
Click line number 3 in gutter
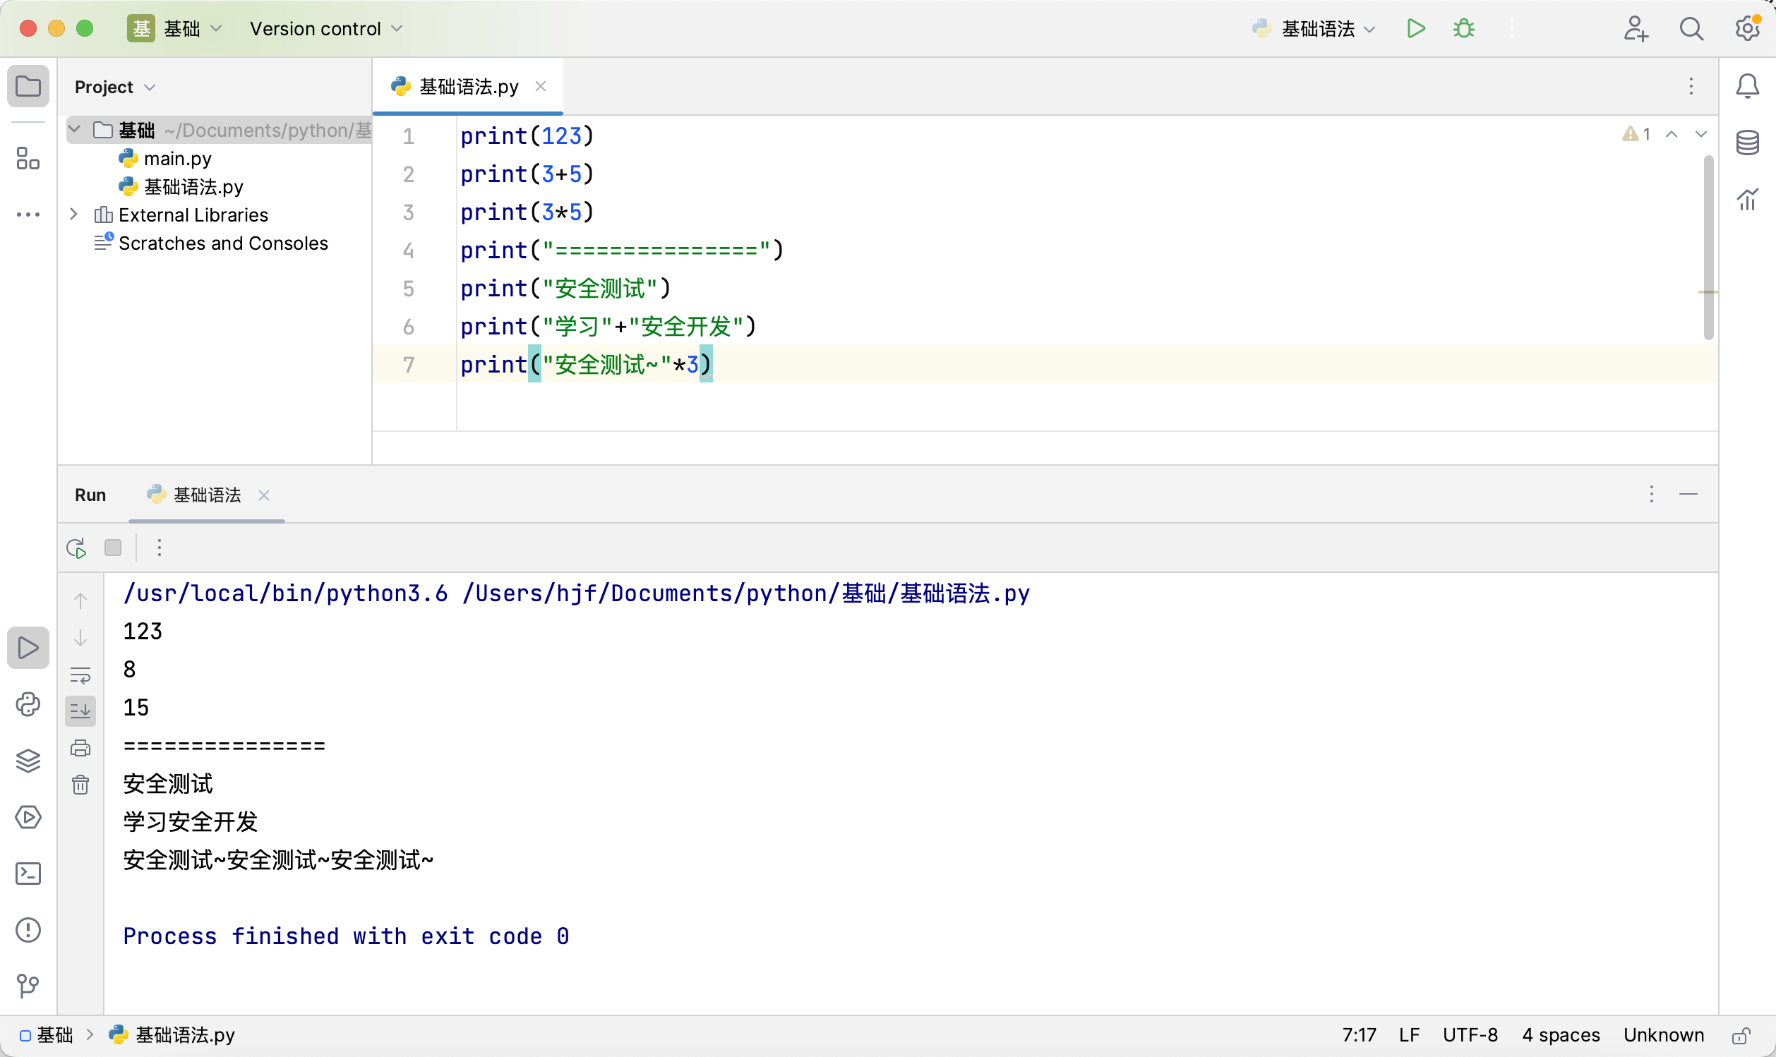click(408, 212)
